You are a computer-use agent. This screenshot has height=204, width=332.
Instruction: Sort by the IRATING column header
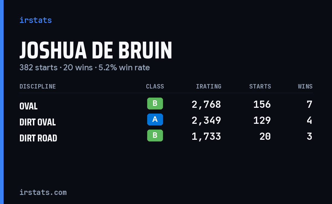tap(209, 87)
